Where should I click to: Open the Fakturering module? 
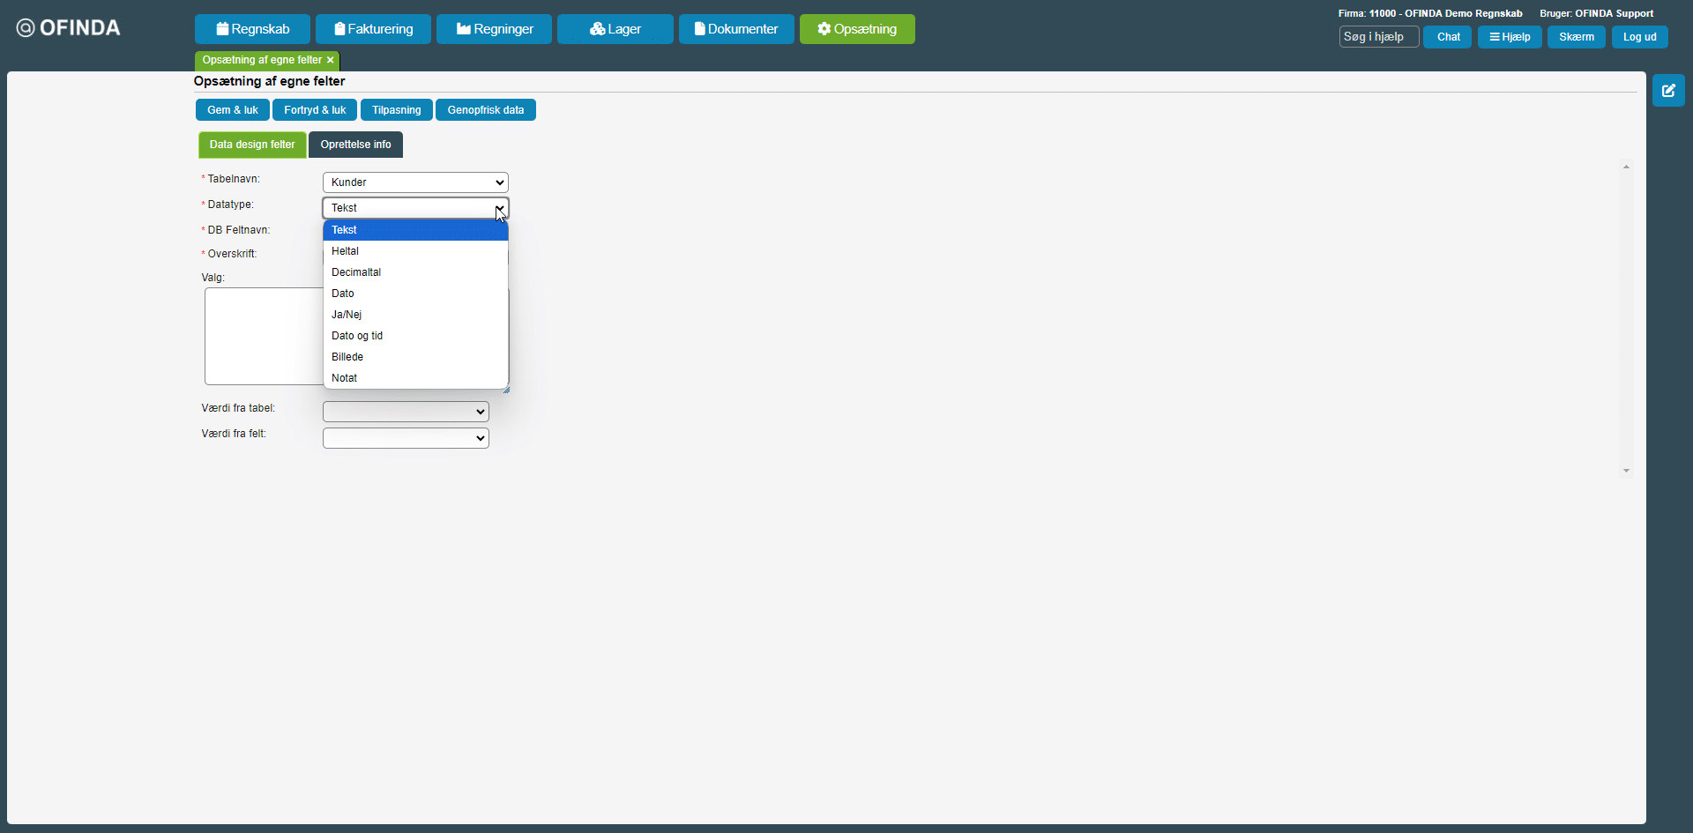pos(373,29)
